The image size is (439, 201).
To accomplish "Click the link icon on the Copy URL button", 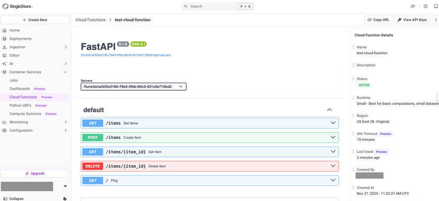I will click(x=369, y=20).
